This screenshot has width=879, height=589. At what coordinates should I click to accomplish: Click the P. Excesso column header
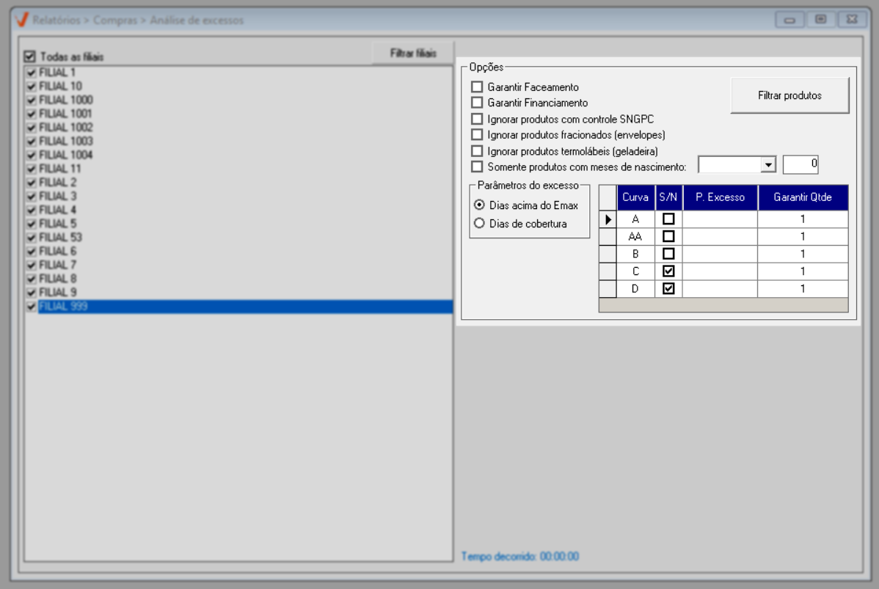click(x=720, y=197)
